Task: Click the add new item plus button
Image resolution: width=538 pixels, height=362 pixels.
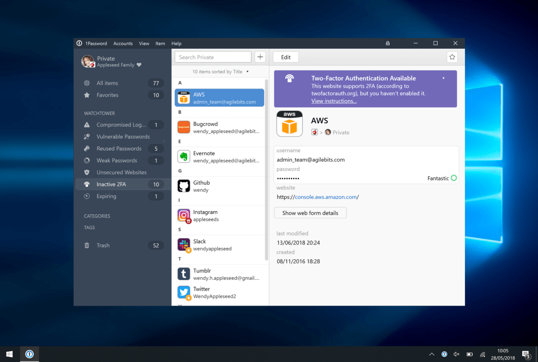Action: point(260,57)
